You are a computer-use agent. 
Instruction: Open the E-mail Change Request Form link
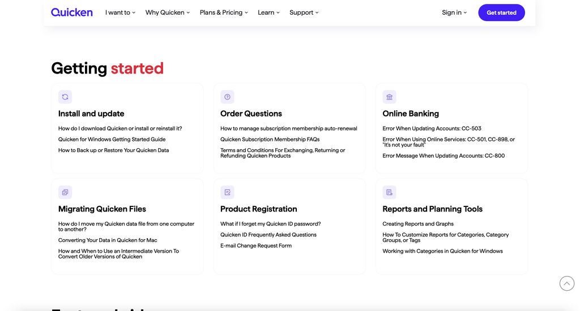click(x=256, y=246)
